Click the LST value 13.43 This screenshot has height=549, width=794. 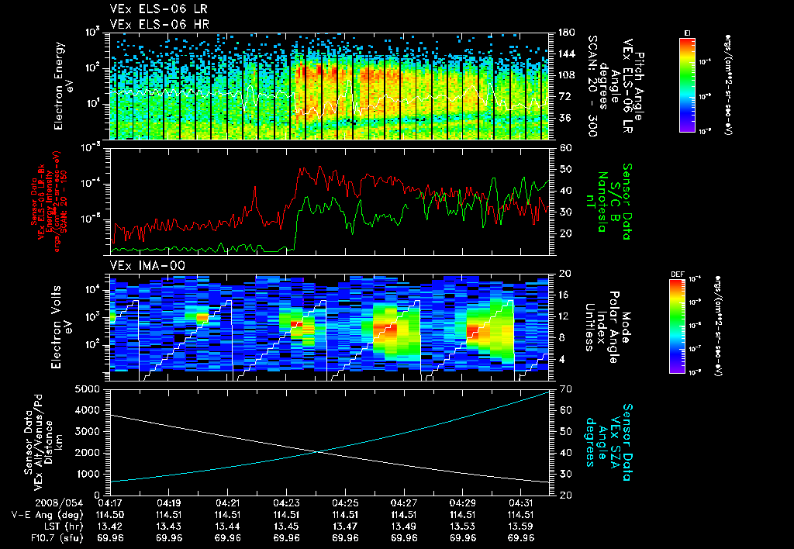point(168,527)
